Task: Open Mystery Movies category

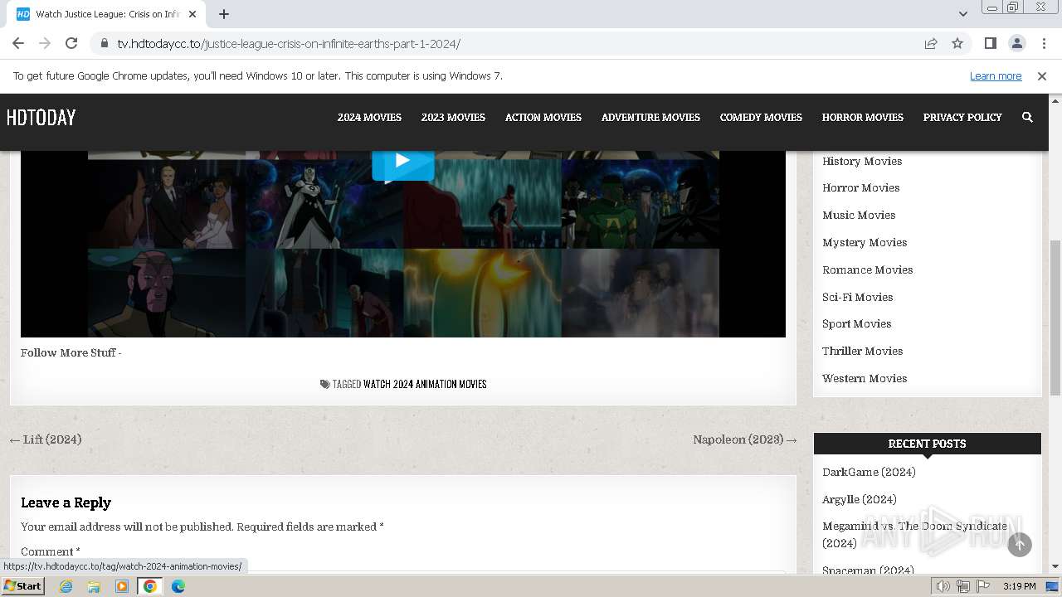Action: point(865,242)
